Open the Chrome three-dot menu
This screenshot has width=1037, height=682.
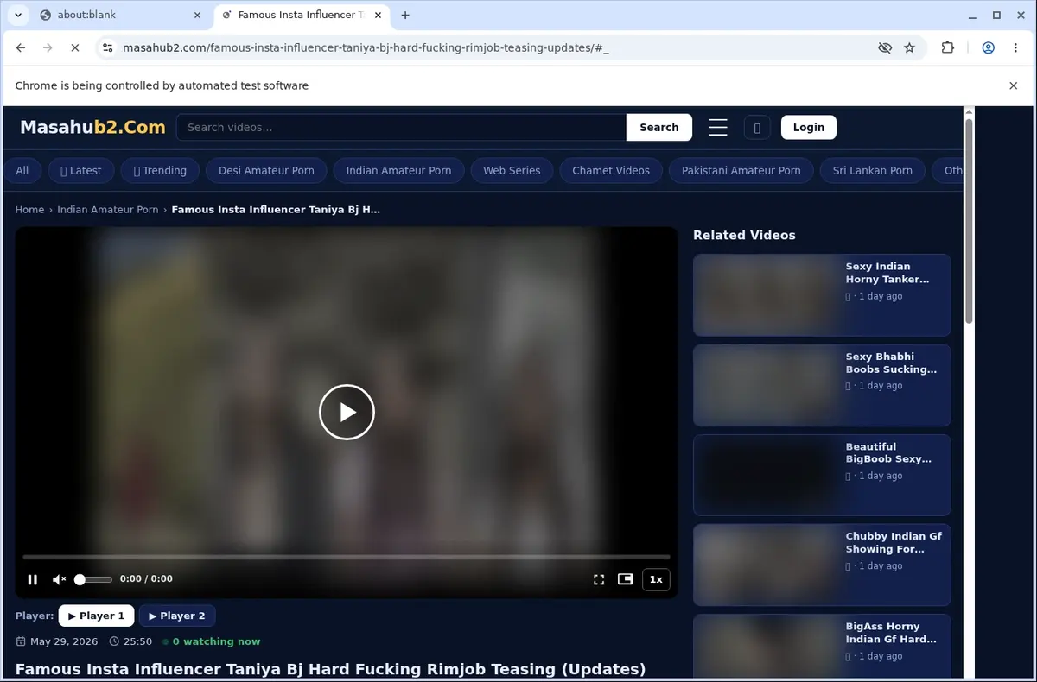(x=1015, y=48)
